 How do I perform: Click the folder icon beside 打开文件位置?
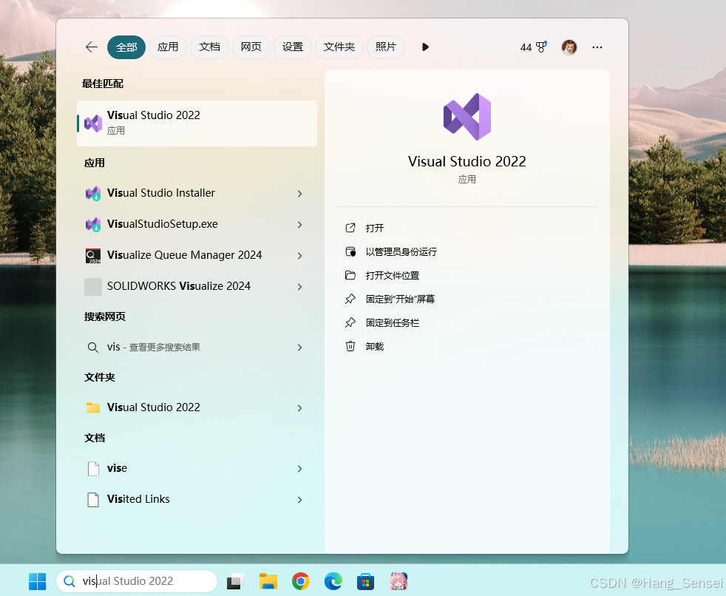[350, 275]
